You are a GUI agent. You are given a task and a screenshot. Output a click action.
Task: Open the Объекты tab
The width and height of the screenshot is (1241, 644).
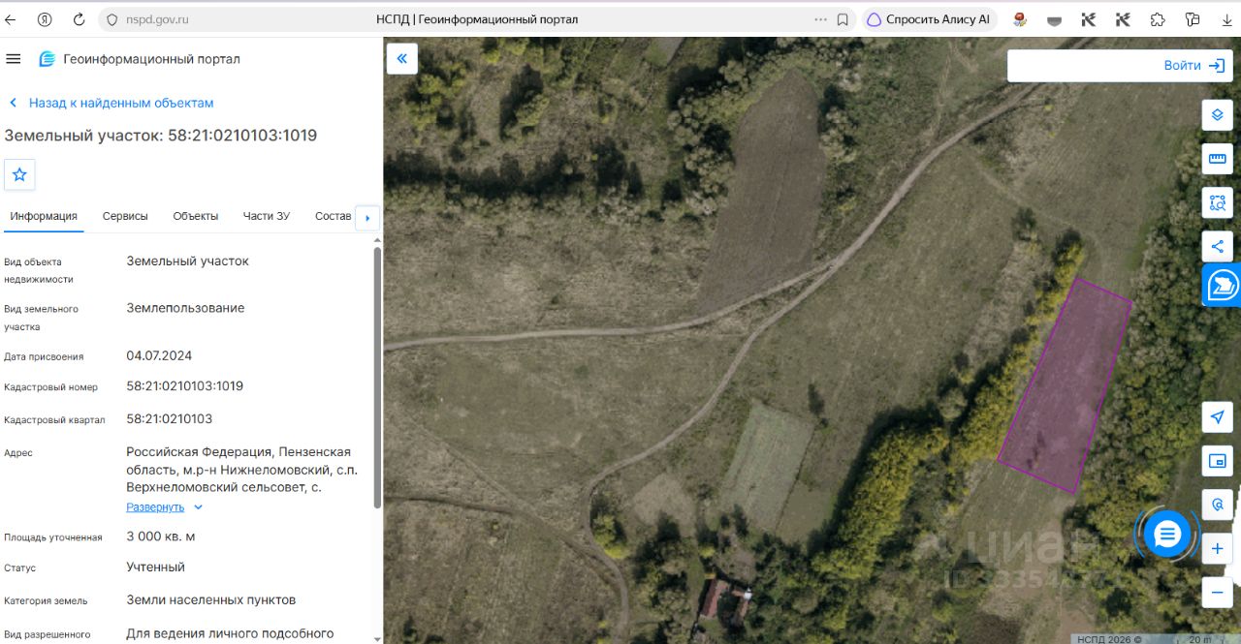click(196, 216)
